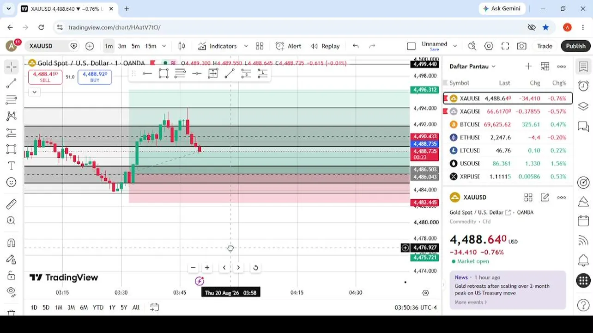Select the XAGUSD watchlist row
The image size is (593, 333).
pyautogui.click(x=508, y=111)
